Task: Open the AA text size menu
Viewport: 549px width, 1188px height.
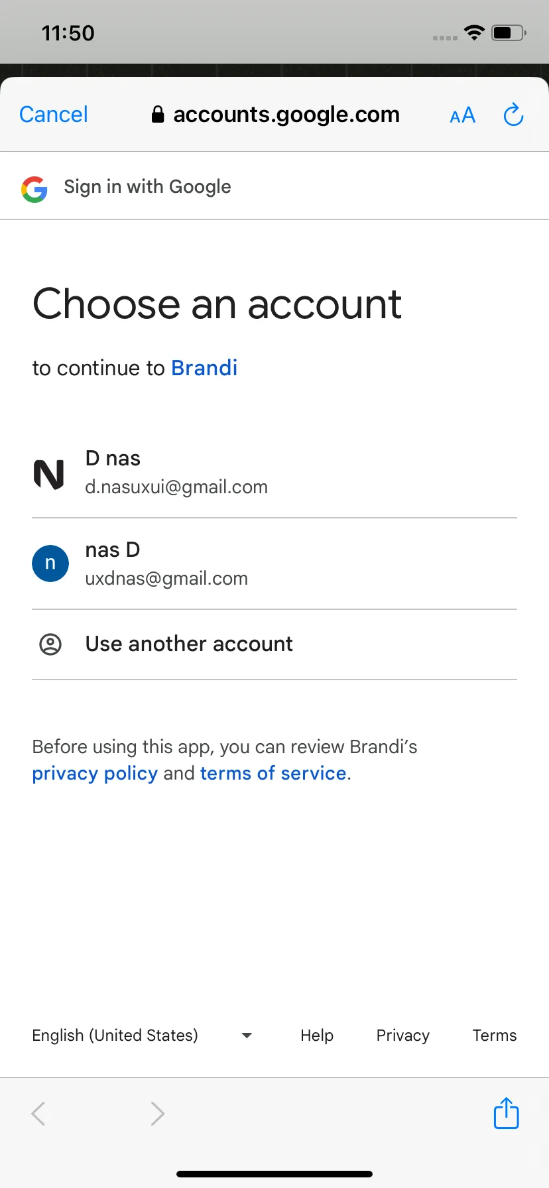Action: pos(462,115)
